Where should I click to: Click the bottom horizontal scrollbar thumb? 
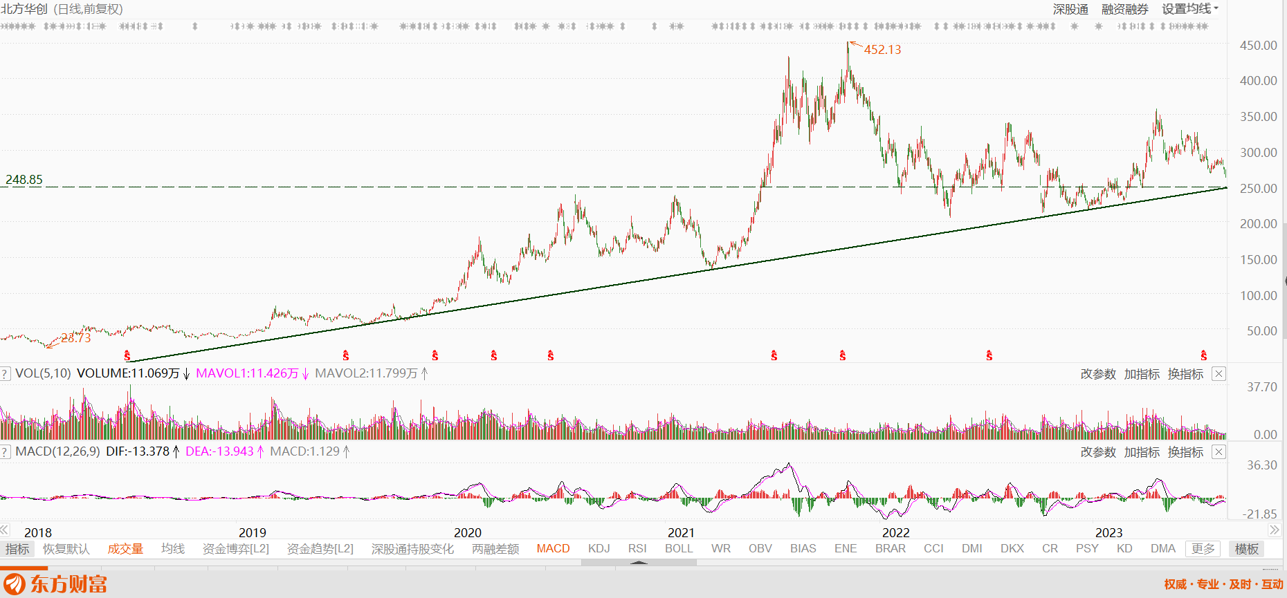(x=639, y=563)
